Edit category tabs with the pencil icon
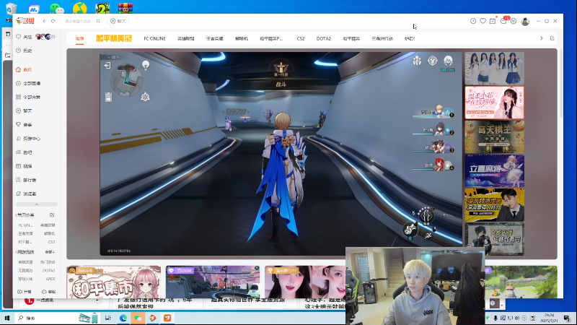This screenshot has width=577, height=325. point(552,38)
